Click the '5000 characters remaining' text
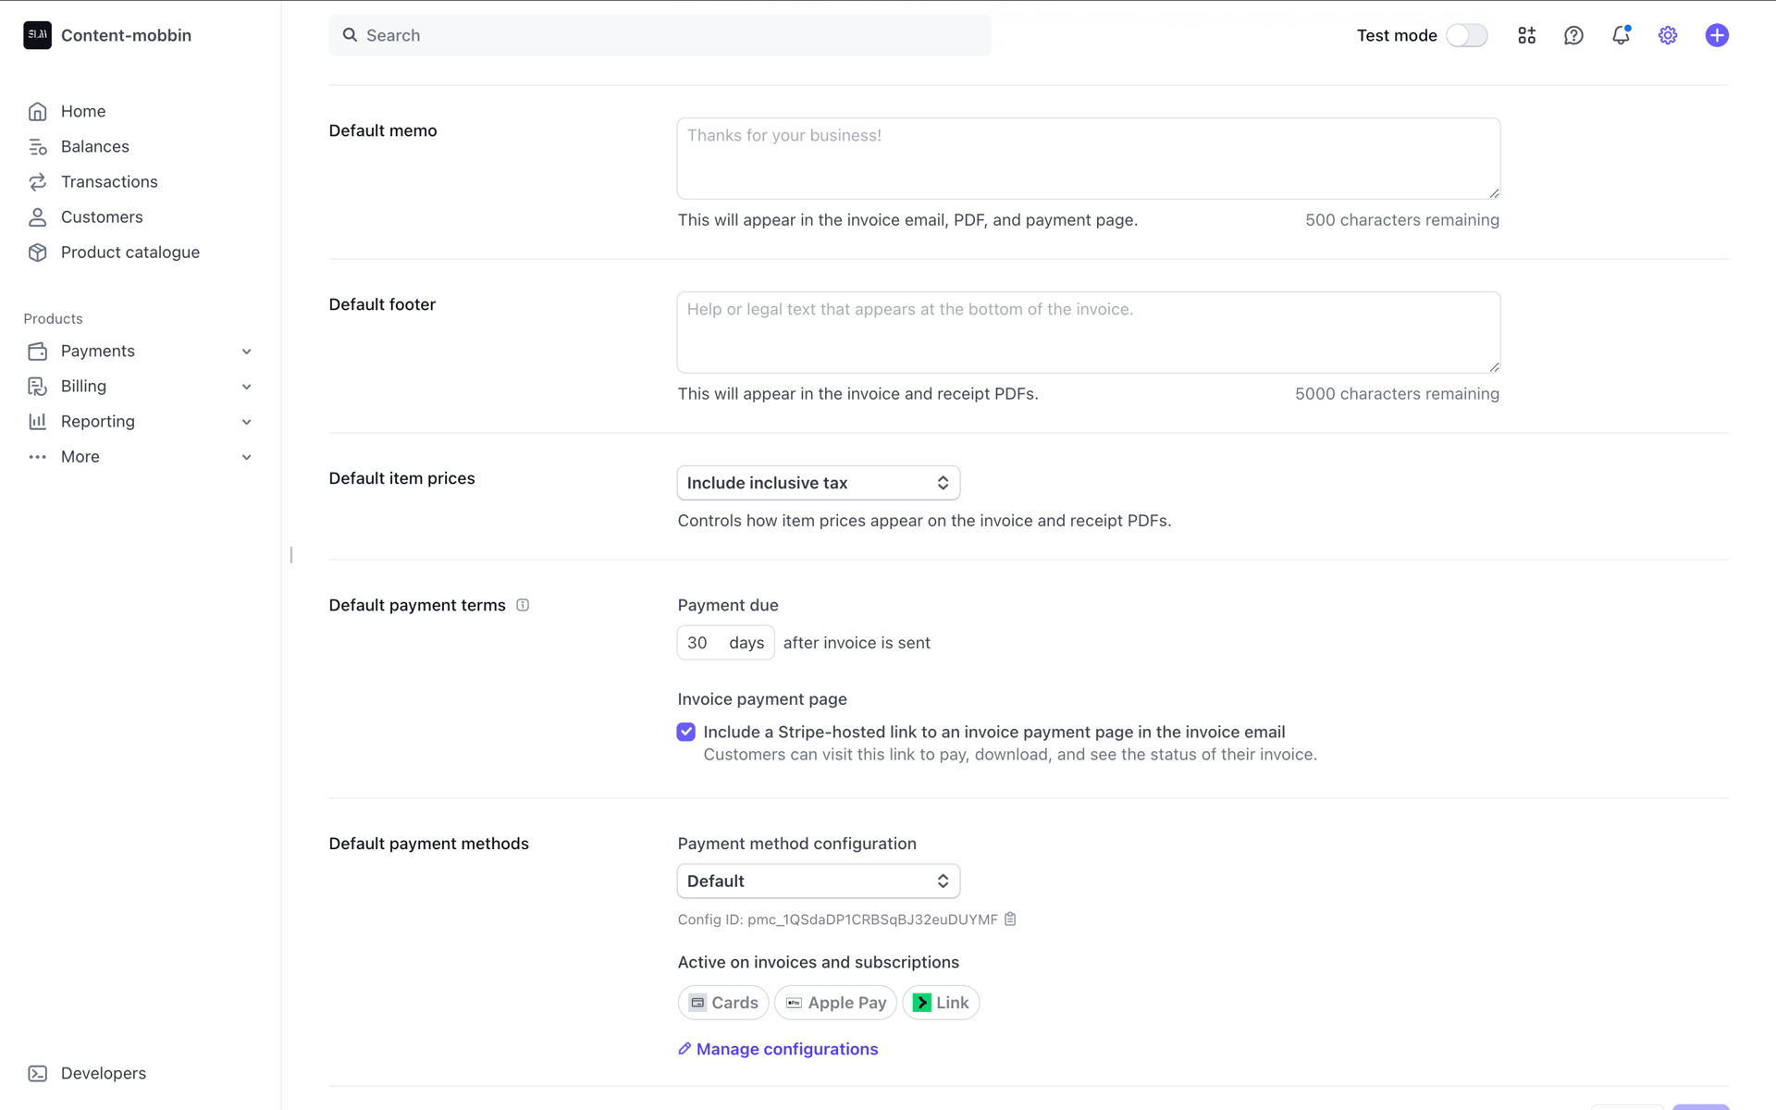The width and height of the screenshot is (1776, 1110). point(1397,394)
